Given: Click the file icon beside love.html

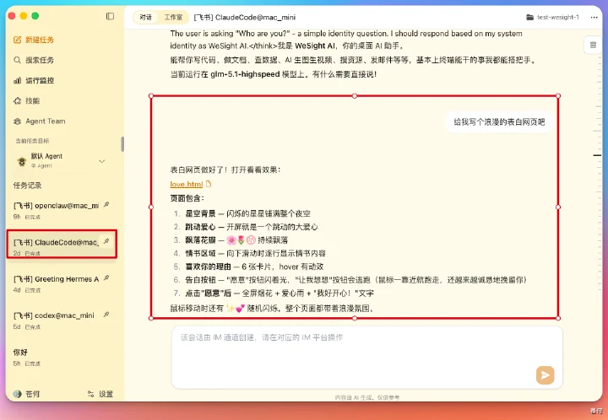Looking at the screenshot, I should point(209,184).
